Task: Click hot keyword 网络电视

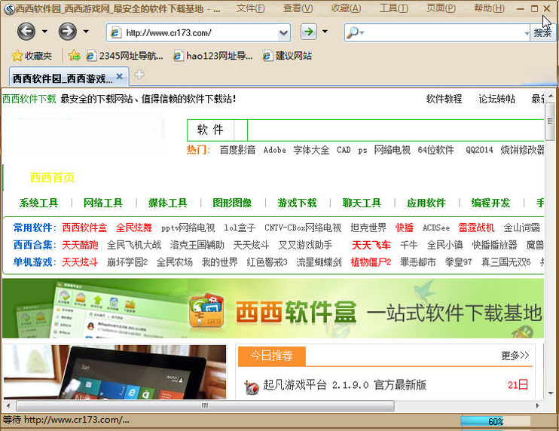Action: [392, 150]
